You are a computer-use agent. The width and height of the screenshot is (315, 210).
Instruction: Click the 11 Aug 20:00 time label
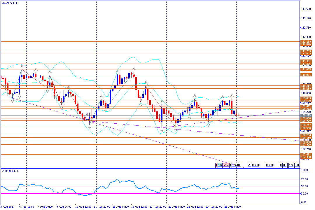click(x=102, y=207)
